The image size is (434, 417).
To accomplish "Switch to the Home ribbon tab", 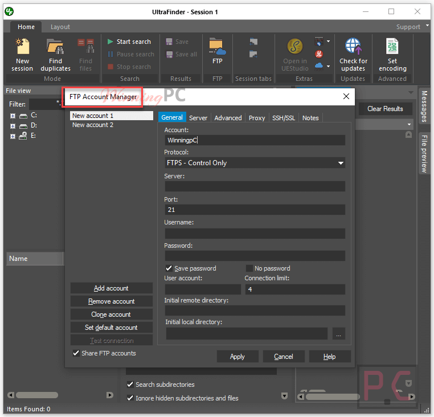I will coord(26,27).
